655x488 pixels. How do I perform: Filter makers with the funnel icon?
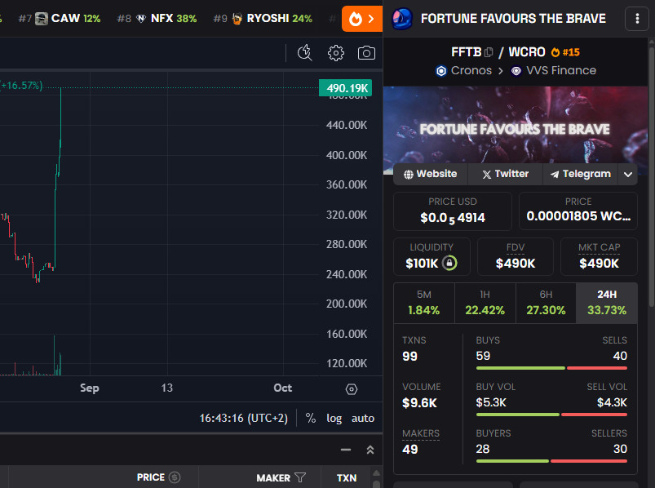pos(300,477)
